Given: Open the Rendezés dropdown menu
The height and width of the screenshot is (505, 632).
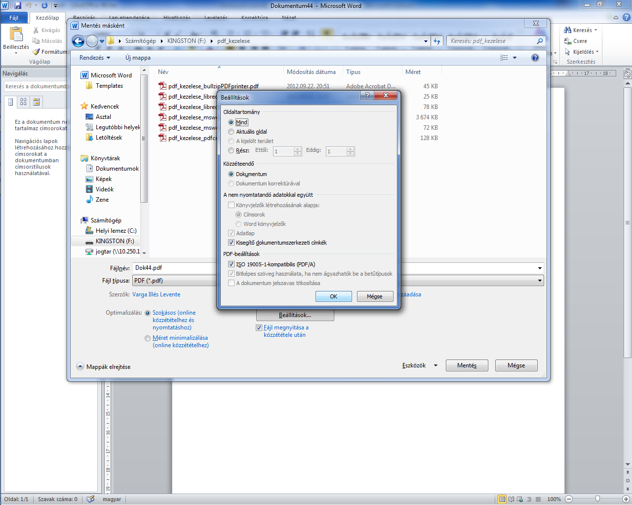Looking at the screenshot, I should [x=94, y=58].
